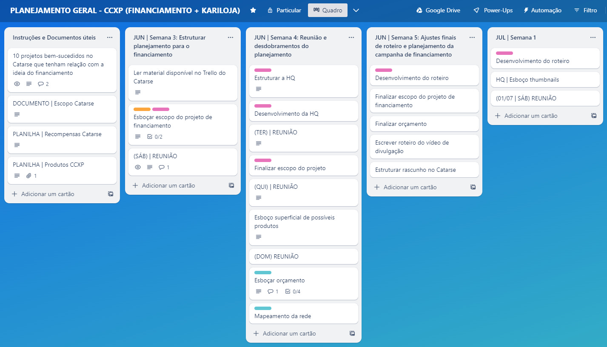607x347 pixels.
Task: Open the Estruturar rascunho no Catarse card
Action: tap(425, 170)
